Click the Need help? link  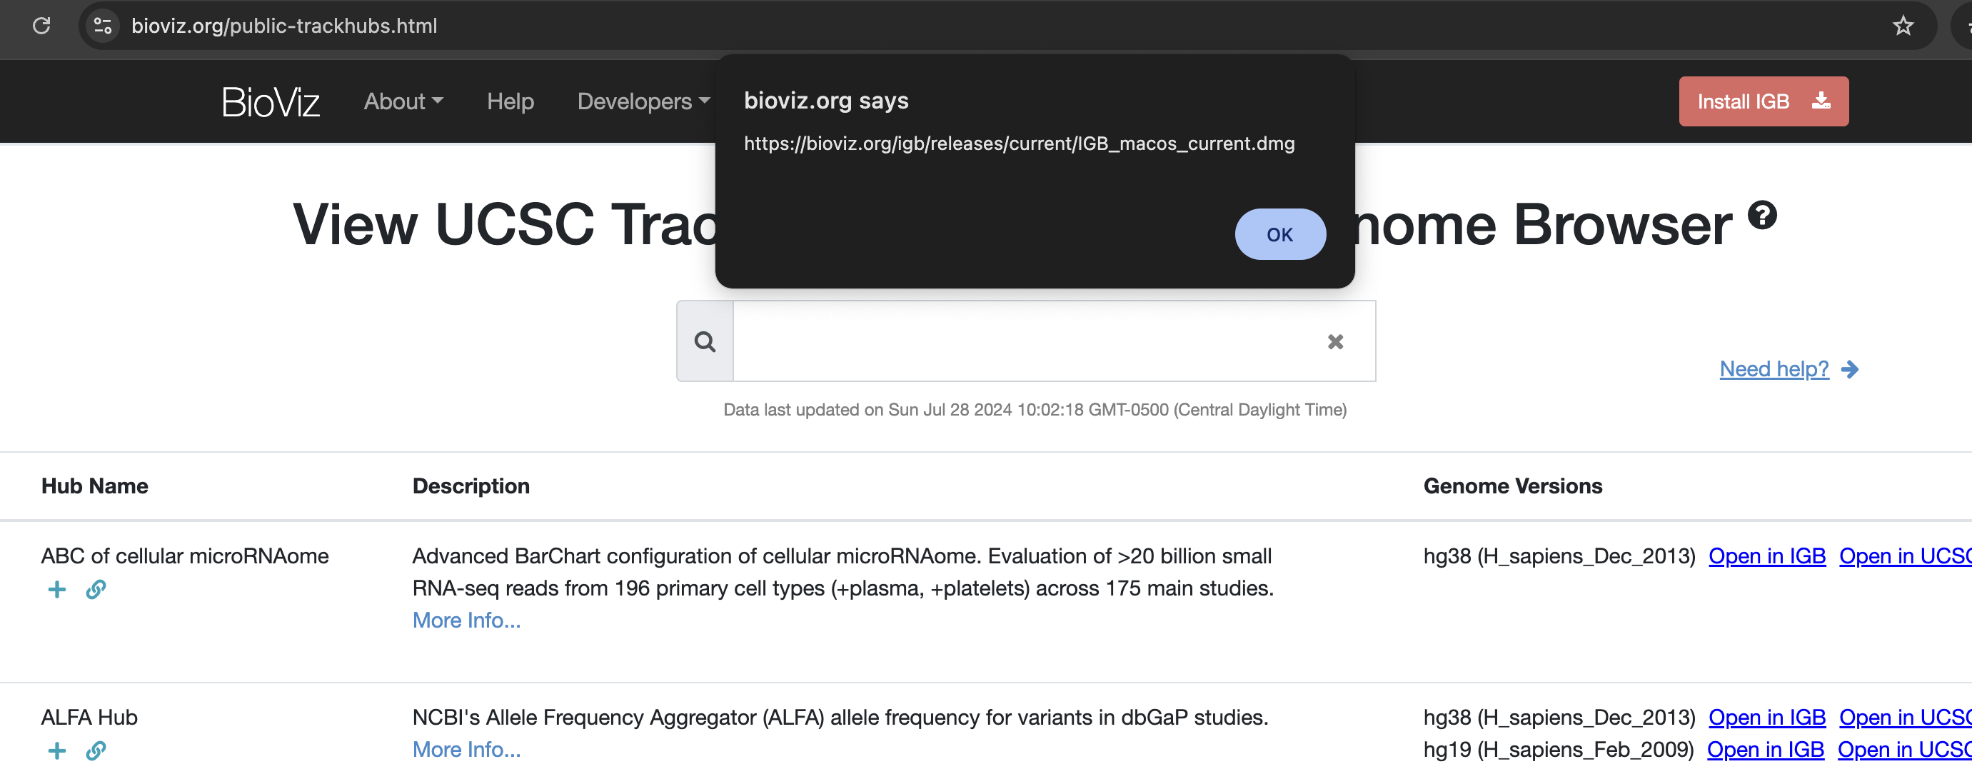click(1774, 369)
